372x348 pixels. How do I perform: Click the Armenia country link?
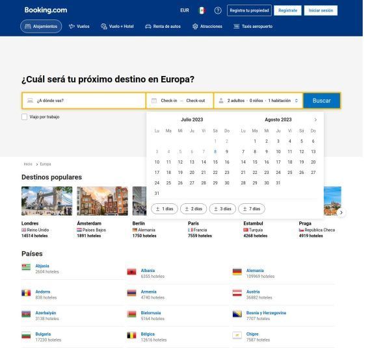tap(148, 292)
